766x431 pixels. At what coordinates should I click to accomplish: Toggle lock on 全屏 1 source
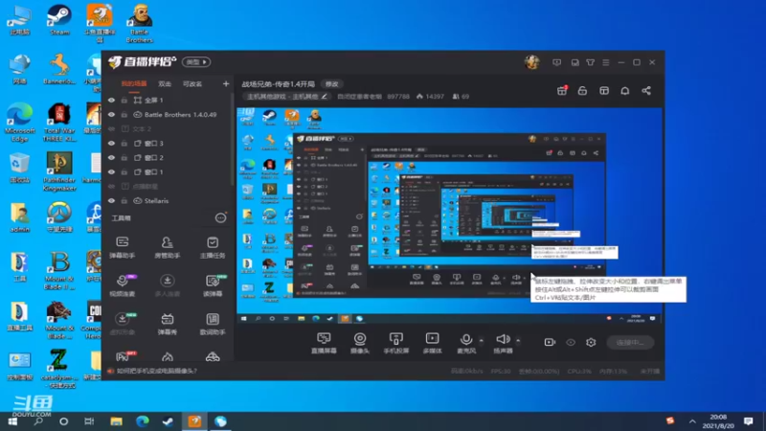124,101
